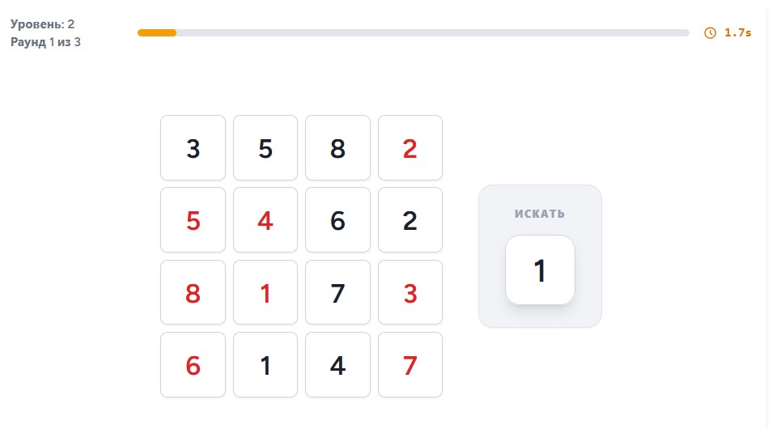
Task: Pick the black 4 tile
Action: pyautogui.click(x=337, y=365)
